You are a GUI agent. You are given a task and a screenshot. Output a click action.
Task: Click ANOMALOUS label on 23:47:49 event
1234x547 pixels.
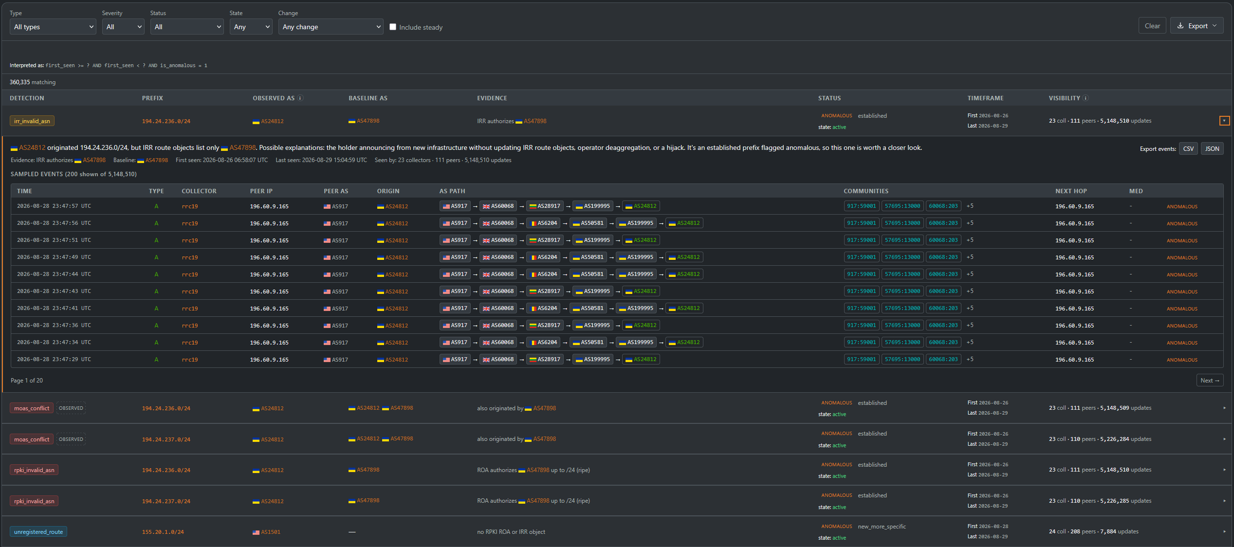[1181, 257]
